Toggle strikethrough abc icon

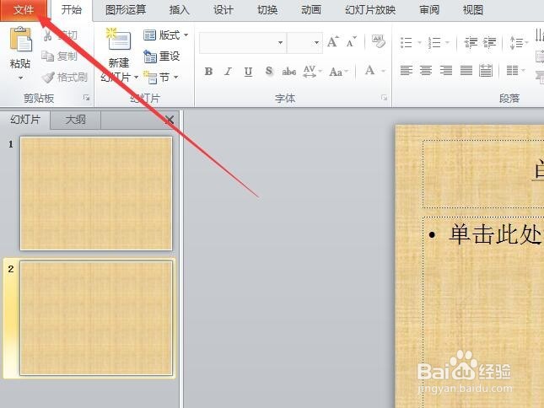click(x=288, y=72)
